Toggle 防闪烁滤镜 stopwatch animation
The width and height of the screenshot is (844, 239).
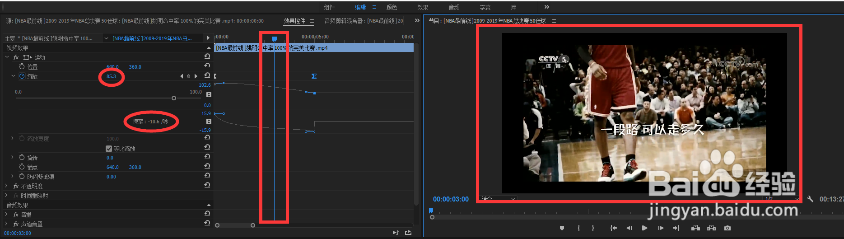click(x=22, y=176)
